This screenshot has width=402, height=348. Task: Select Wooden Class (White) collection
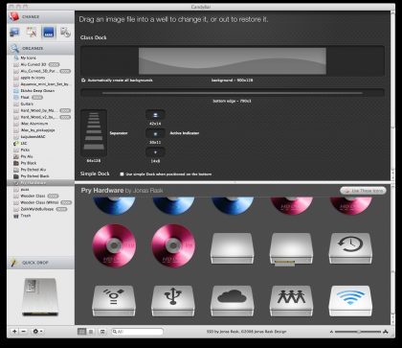coord(40,202)
